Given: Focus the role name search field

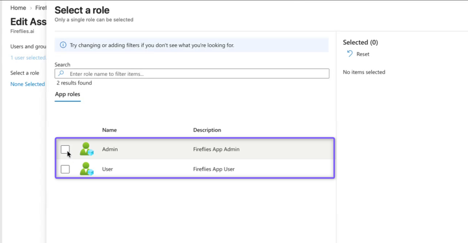Looking at the screenshot, I should (192, 74).
